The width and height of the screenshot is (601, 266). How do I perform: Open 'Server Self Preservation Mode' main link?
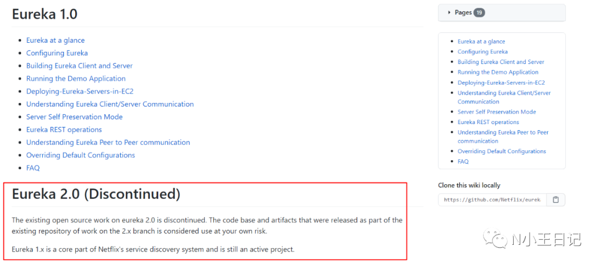[74, 117]
